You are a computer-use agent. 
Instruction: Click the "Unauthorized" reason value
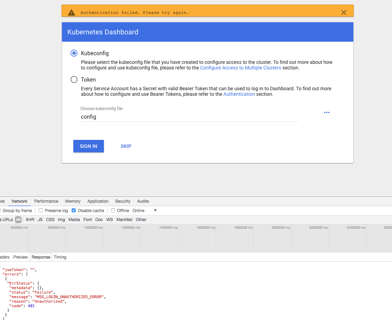(48, 302)
